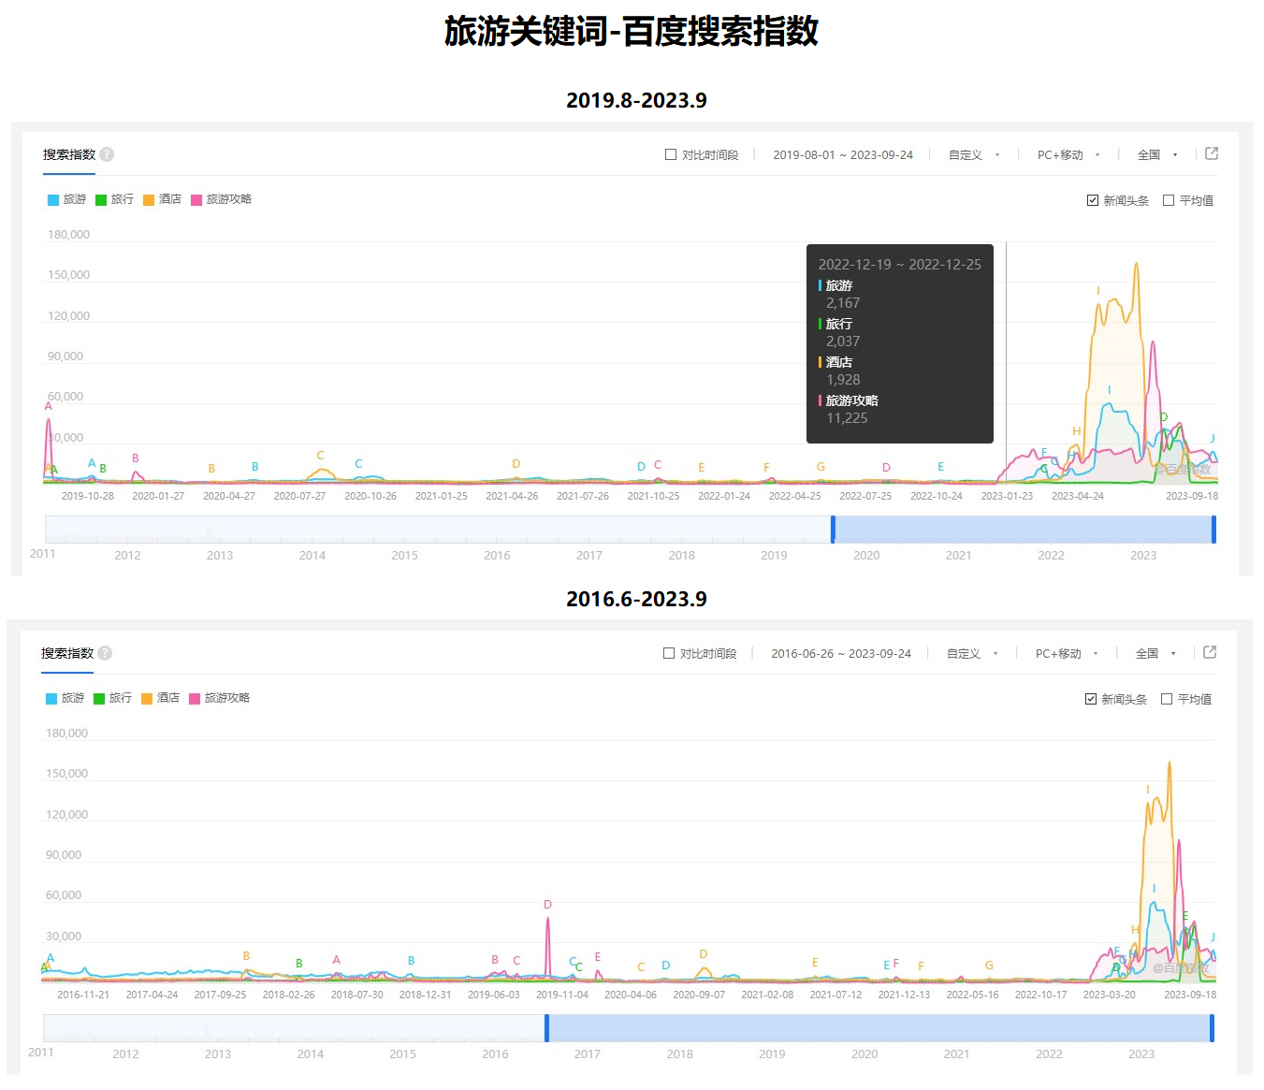Hide 旅游 series via upper chart legend
Viewport: 1264px width, 1090px height.
click(67, 199)
